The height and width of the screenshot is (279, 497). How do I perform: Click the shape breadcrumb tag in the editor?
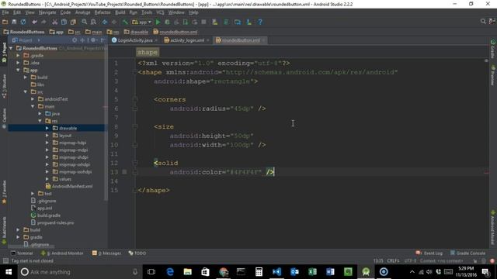coord(148,52)
